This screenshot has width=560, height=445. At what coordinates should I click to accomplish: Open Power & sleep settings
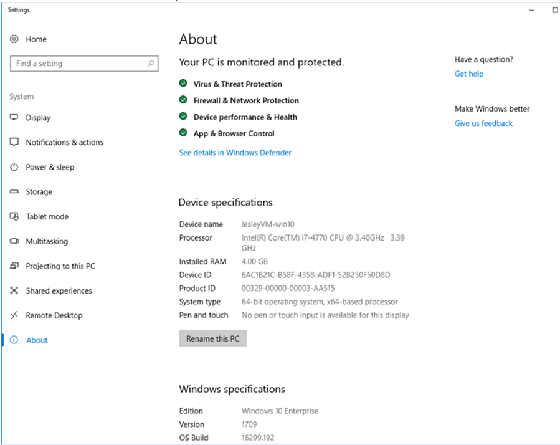pos(50,167)
